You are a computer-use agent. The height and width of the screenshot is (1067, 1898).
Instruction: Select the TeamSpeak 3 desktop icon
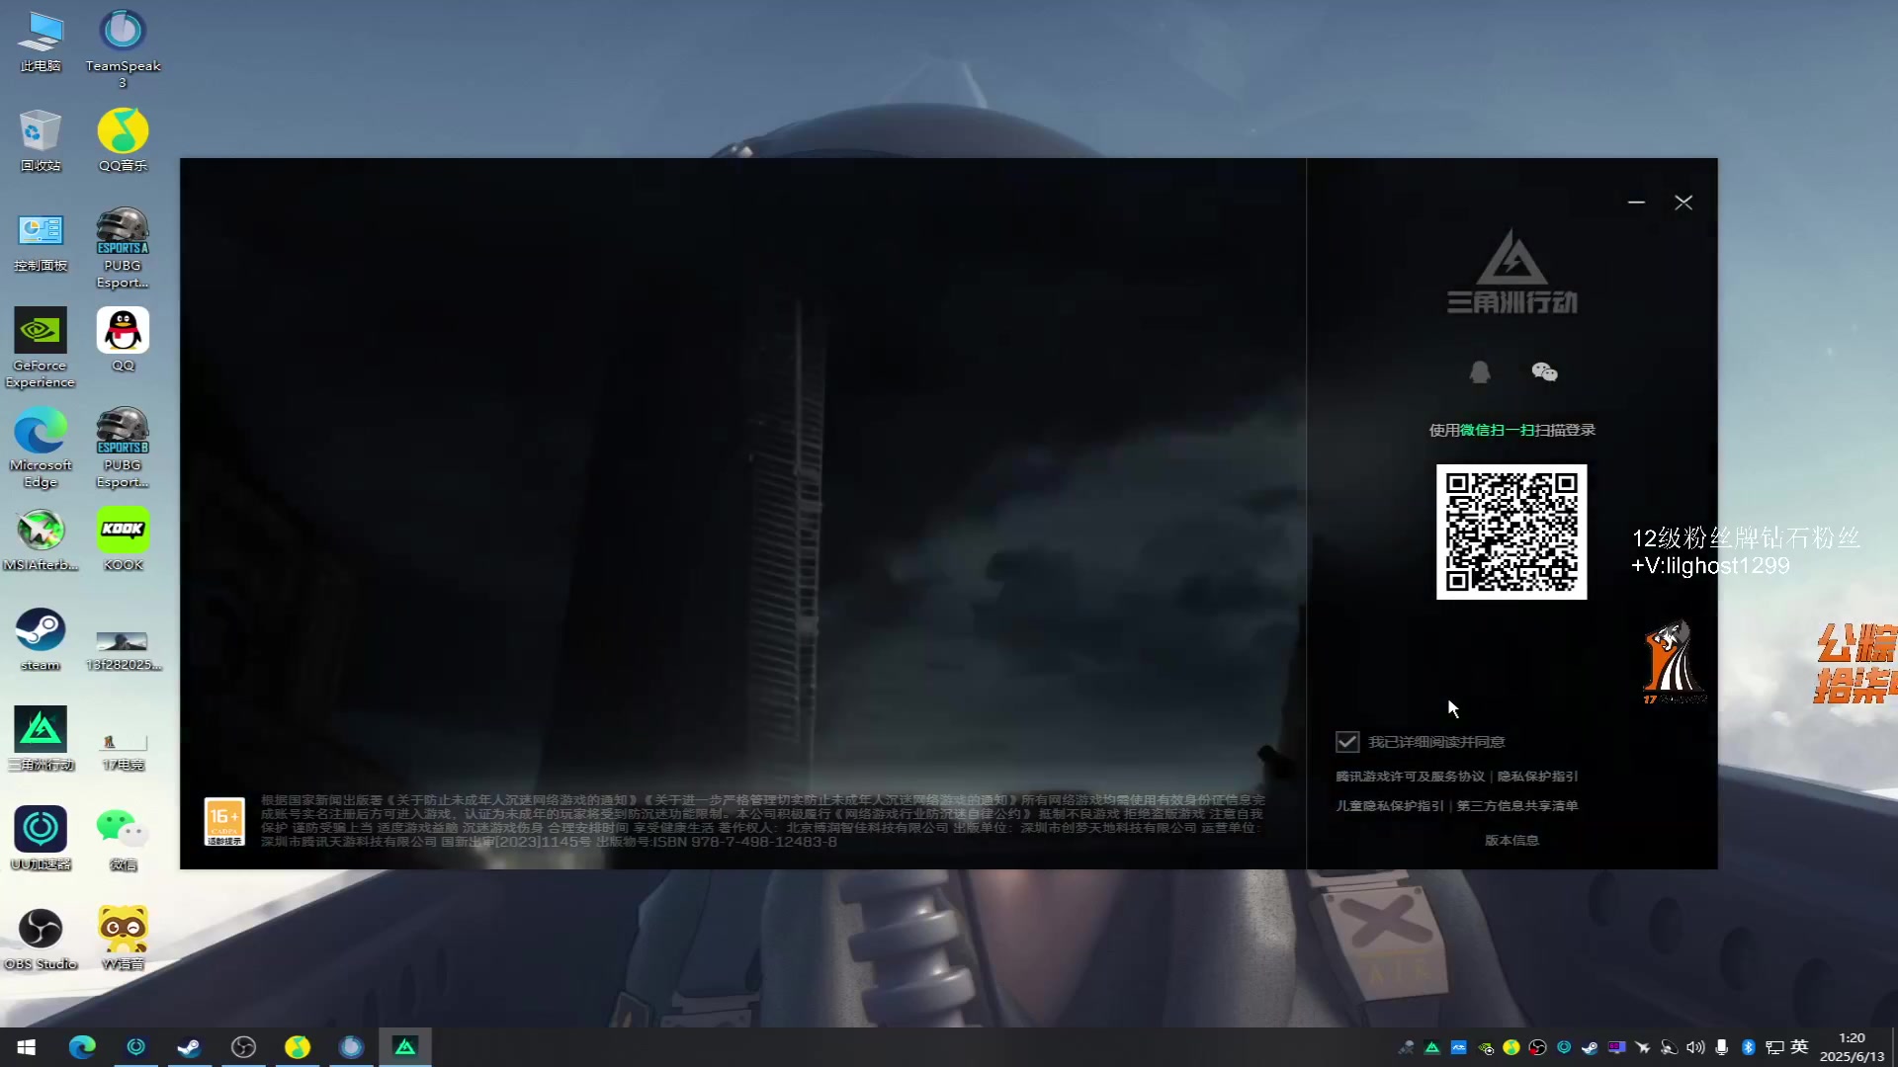click(x=123, y=49)
